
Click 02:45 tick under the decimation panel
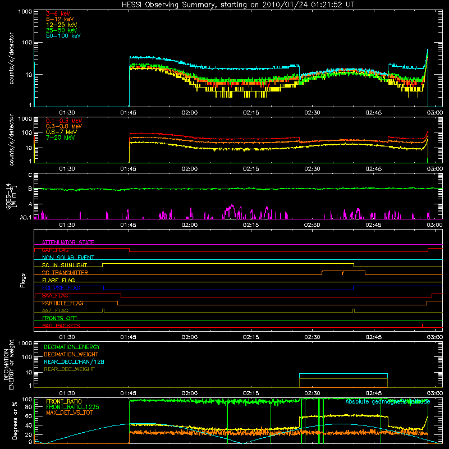tap(373, 393)
